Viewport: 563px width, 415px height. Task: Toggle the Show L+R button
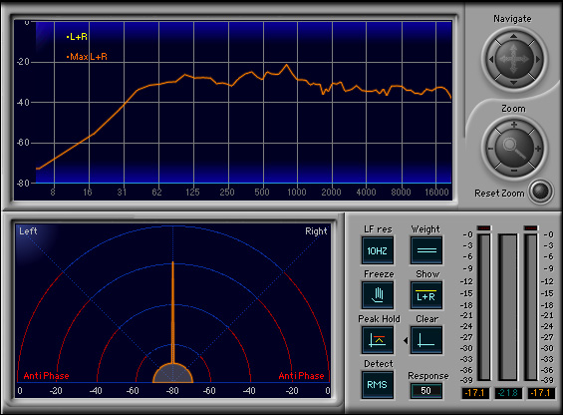pos(425,295)
